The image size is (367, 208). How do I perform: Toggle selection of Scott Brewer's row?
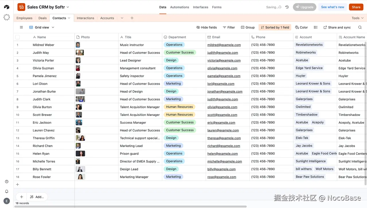click(17, 115)
